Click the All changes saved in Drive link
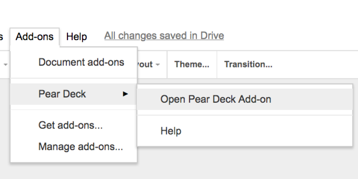Screen dimensions: 358x179 click(x=164, y=36)
